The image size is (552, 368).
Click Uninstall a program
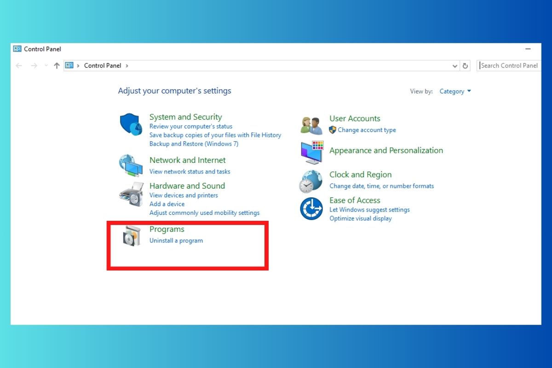(176, 241)
